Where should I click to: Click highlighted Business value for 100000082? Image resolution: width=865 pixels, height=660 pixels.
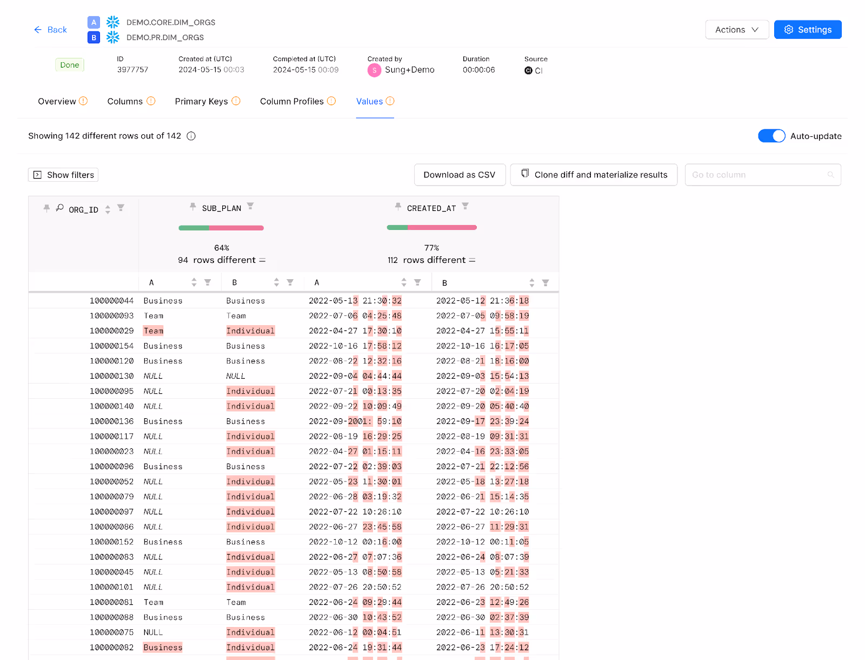(x=163, y=648)
